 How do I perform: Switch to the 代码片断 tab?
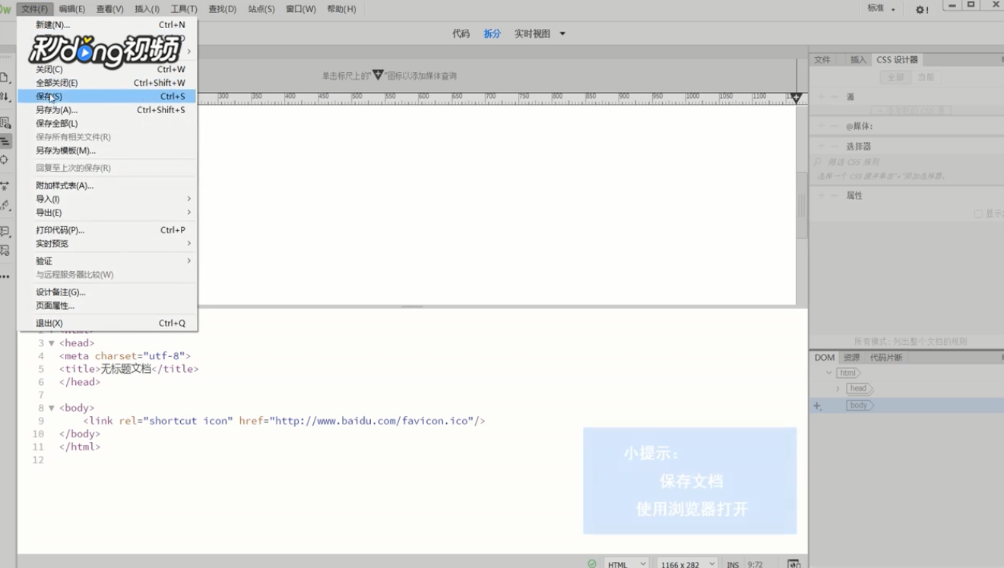pyautogui.click(x=886, y=357)
